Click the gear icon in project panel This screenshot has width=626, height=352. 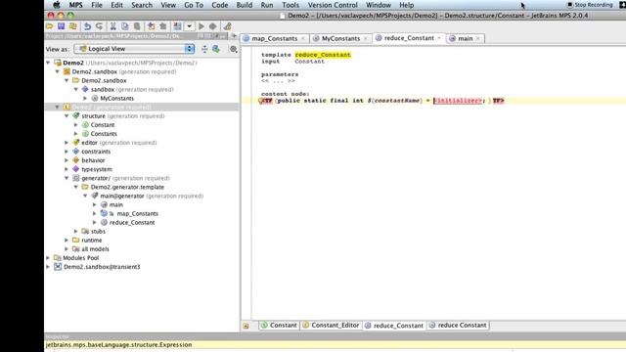233,49
